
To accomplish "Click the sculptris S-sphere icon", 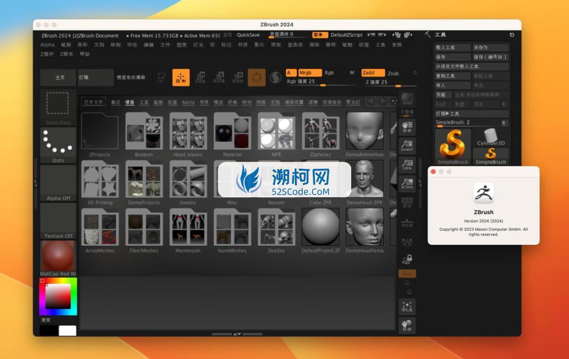I will (276, 77).
